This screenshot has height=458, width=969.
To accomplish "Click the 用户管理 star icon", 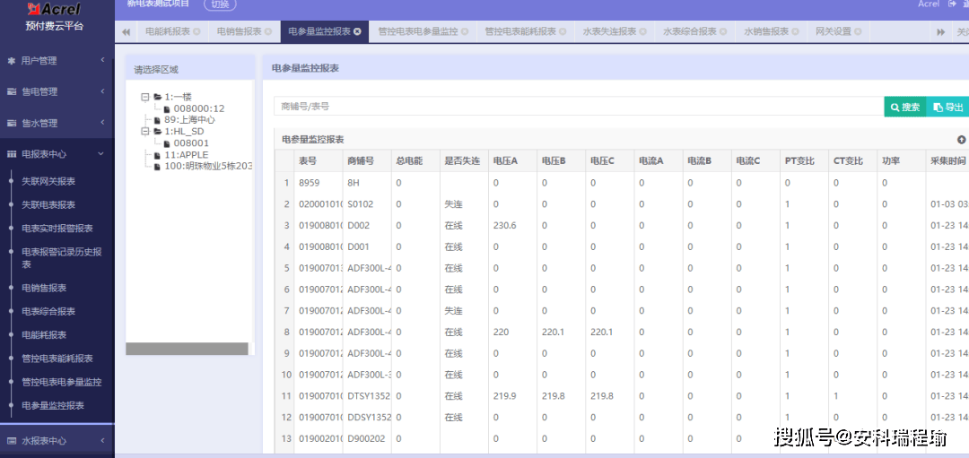I will [x=11, y=60].
